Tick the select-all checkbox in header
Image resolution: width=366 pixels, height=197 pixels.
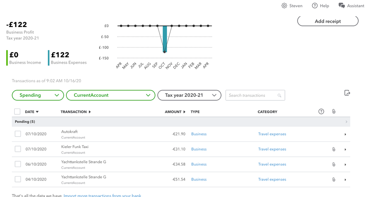point(17,111)
